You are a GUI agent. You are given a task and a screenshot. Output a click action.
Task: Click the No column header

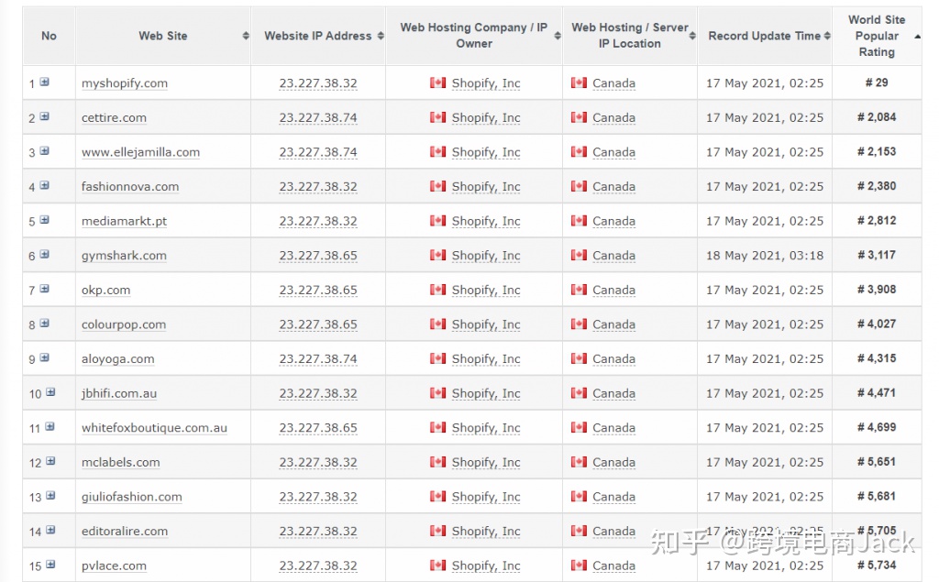coord(50,36)
